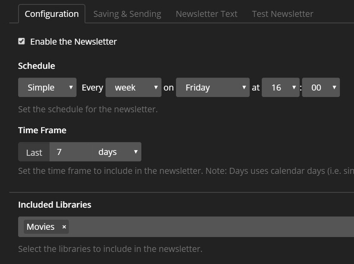Open the Friday day-of-week dropdown

(213, 88)
